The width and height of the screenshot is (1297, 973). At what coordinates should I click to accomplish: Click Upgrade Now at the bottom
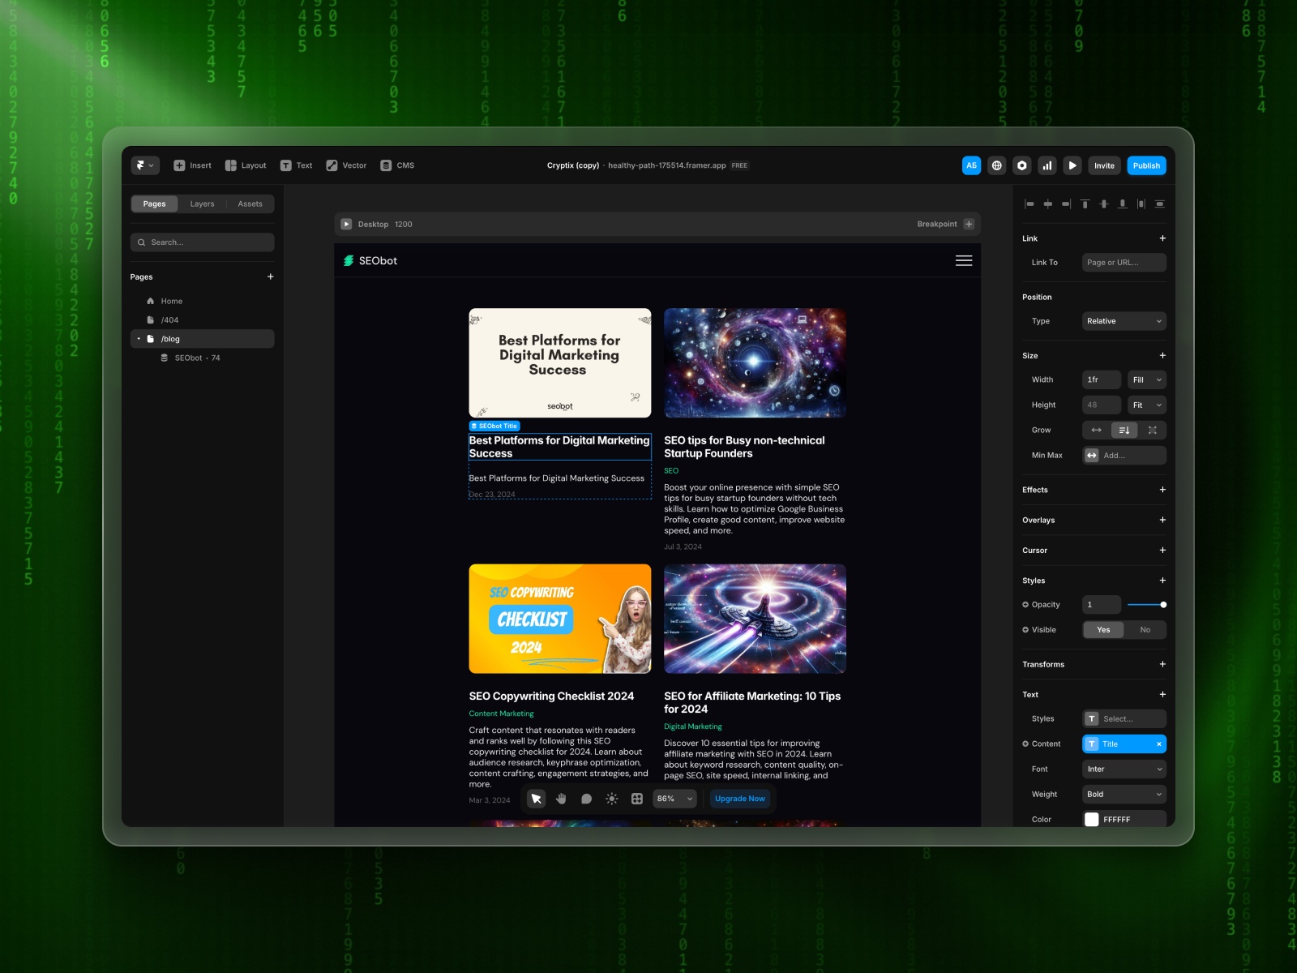[x=738, y=799]
